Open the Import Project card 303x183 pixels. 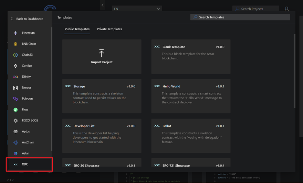(102, 57)
